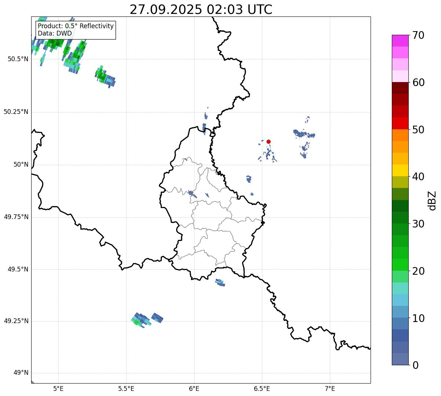Click the green echo near 50.4°N 5.35°E
The image size is (441, 396).
point(105,77)
